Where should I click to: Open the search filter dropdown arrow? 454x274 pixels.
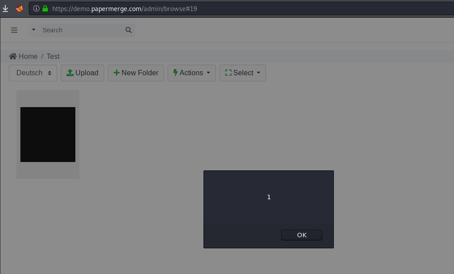(x=33, y=30)
